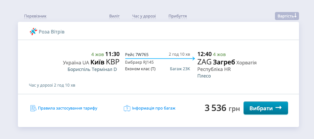
Task: Click Бориспіль Термінал D airport text
Action: pyautogui.click(x=92, y=69)
